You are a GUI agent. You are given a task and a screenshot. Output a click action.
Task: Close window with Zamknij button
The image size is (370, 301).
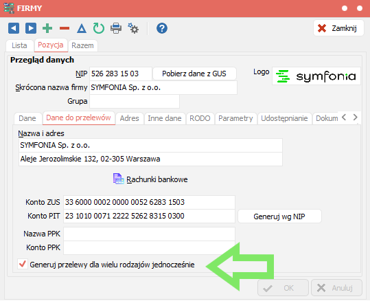coord(338,28)
